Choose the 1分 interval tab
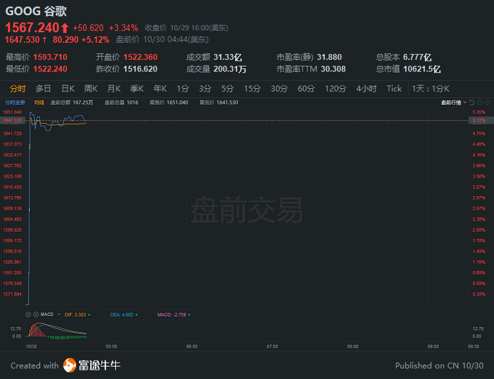Screen dimensions: 494x379 pos(182,89)
